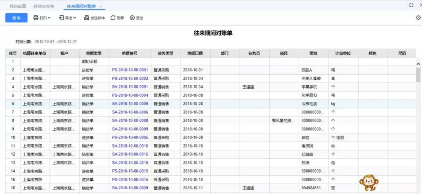
Task: Open document link PS-2018-10-00-0001
Action: point(130,70)
